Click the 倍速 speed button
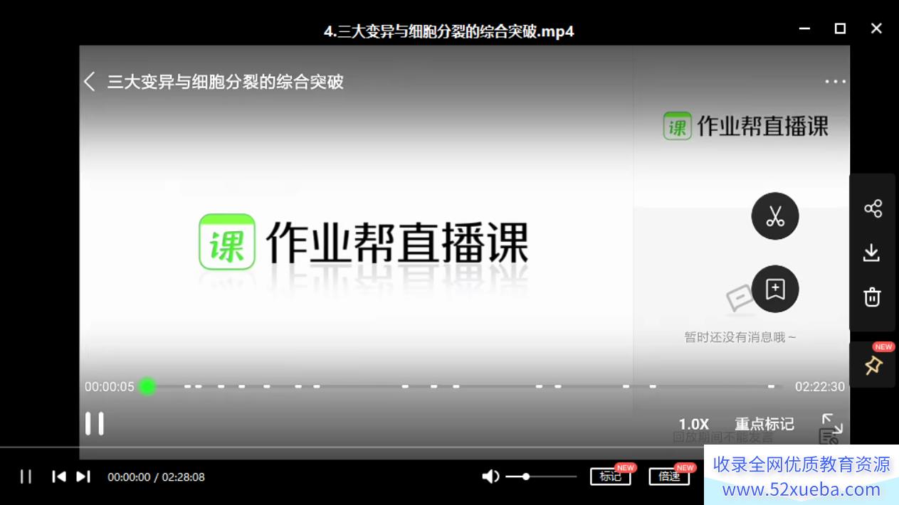Viewport: 899px width, 505px height. [x=670, y=477]
